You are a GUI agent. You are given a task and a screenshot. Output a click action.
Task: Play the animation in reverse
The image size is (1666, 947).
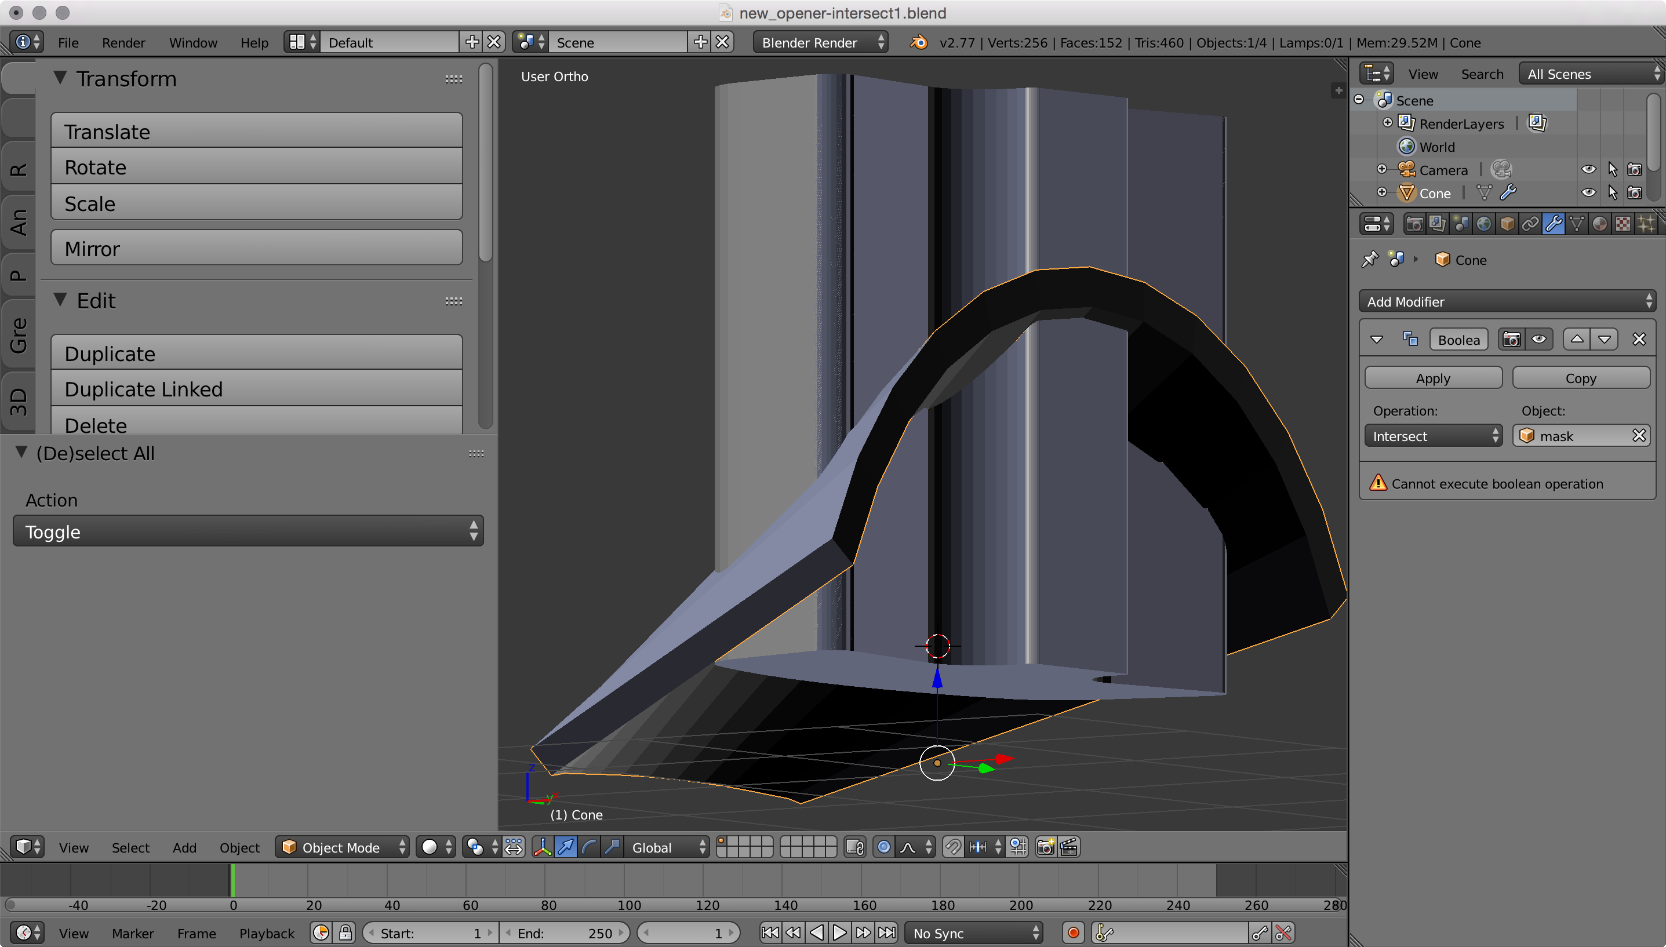point(816,933)
